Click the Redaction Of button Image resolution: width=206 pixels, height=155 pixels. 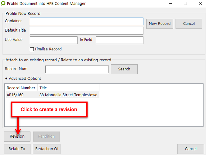coord(47,149)
